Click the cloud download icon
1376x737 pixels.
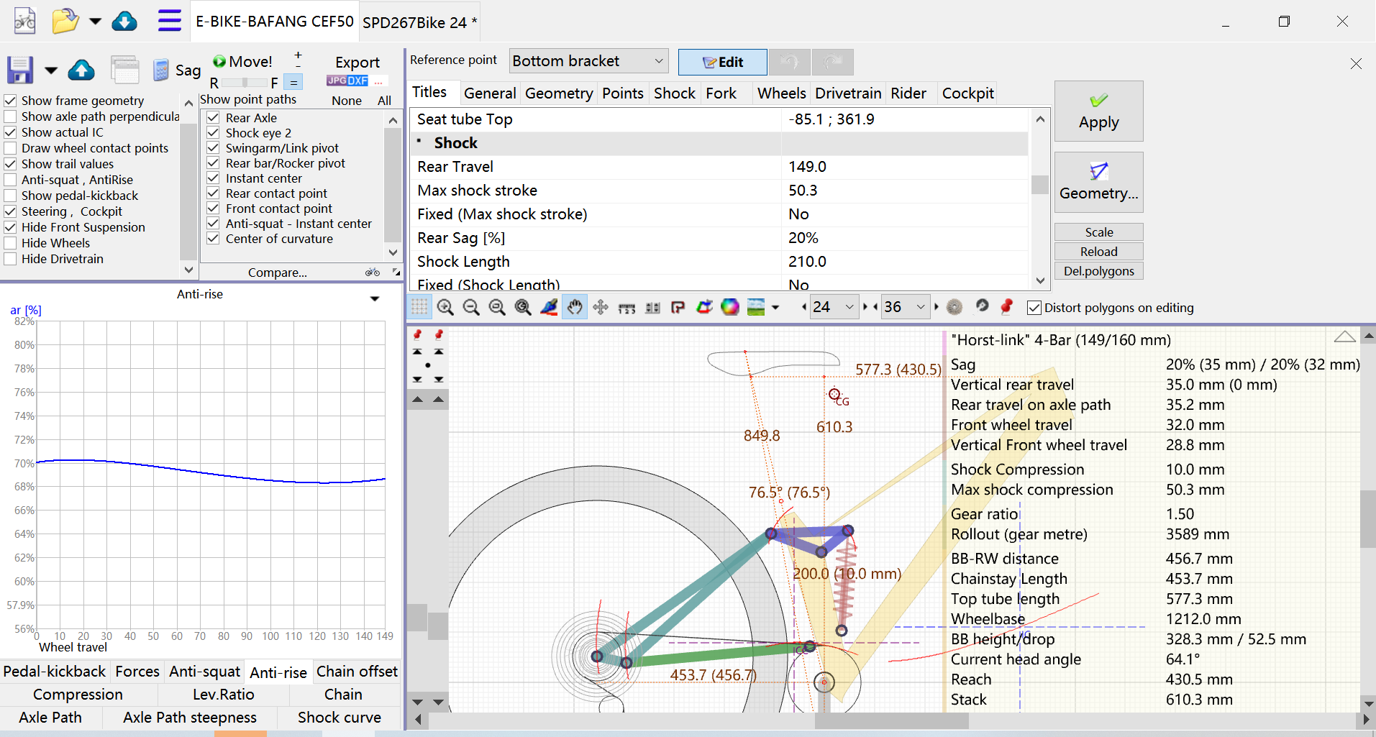pyautogui.click(x=124, y=21)
